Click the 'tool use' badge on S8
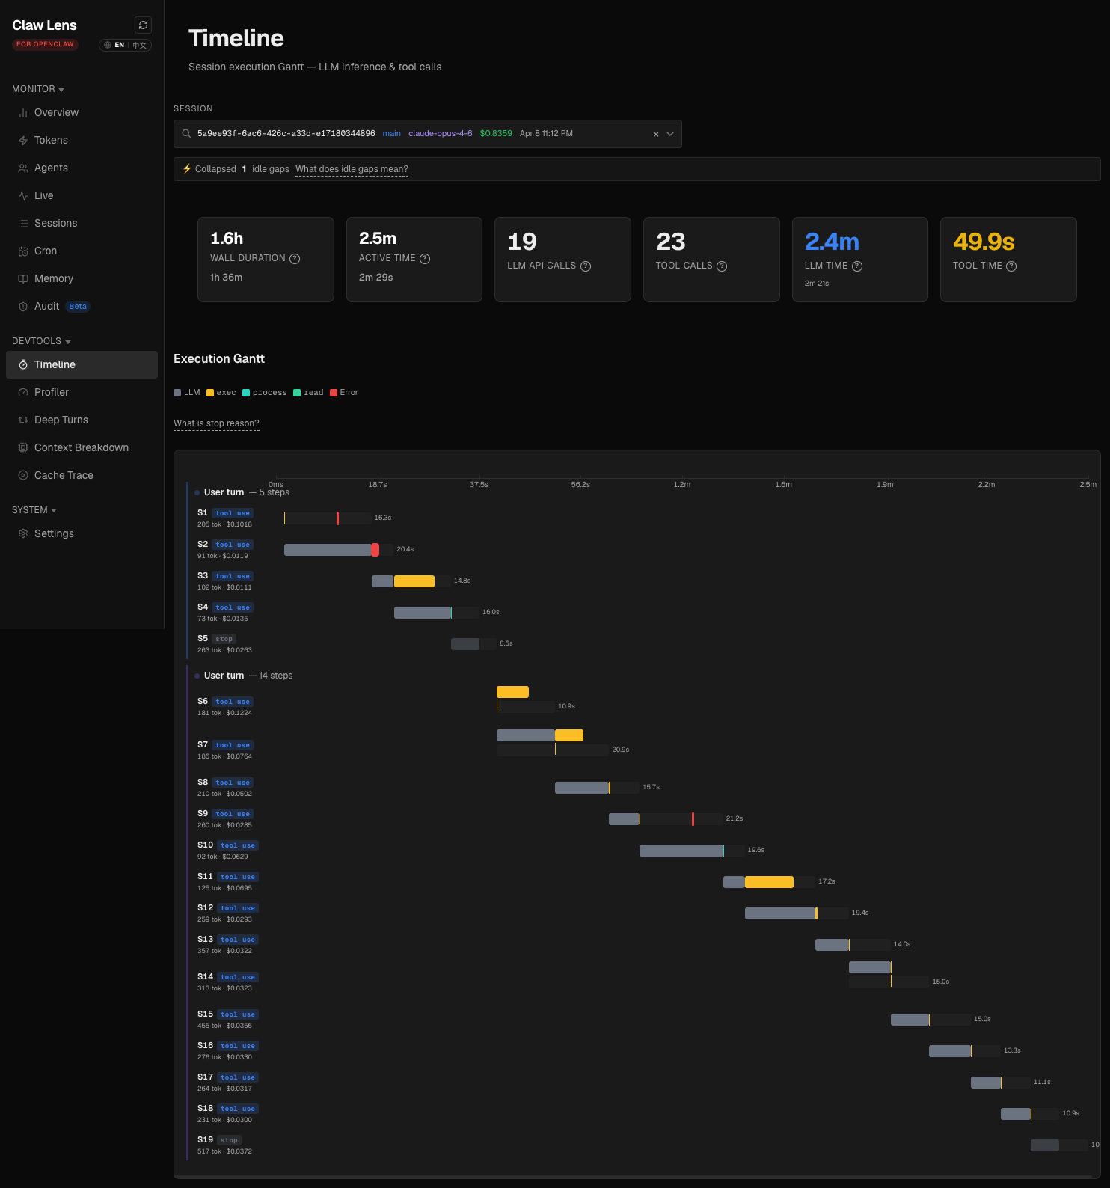The height and width of the screenshot is (1188, 1110). (x=233, y=783)
